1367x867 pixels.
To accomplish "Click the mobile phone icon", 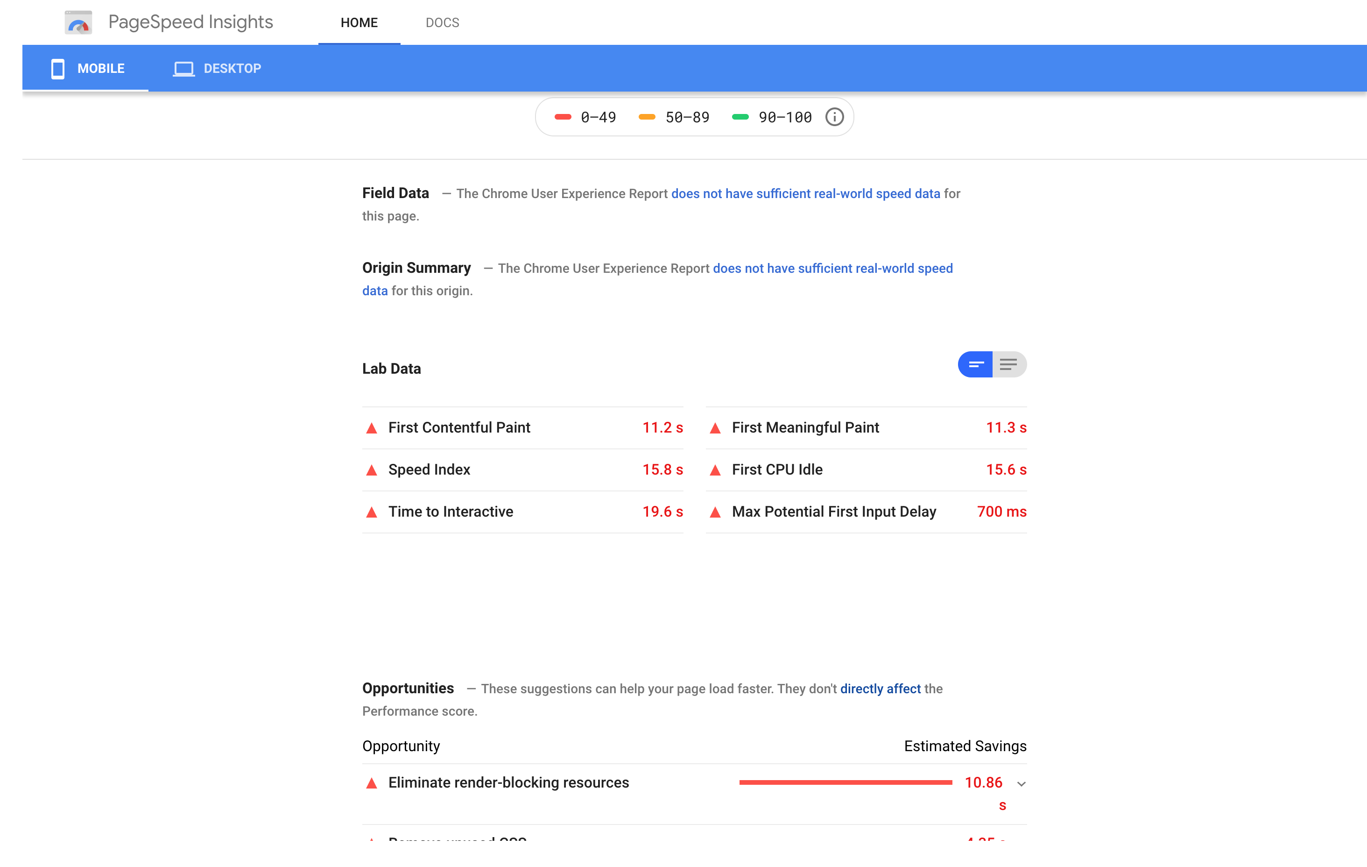I will pos(57,68).
